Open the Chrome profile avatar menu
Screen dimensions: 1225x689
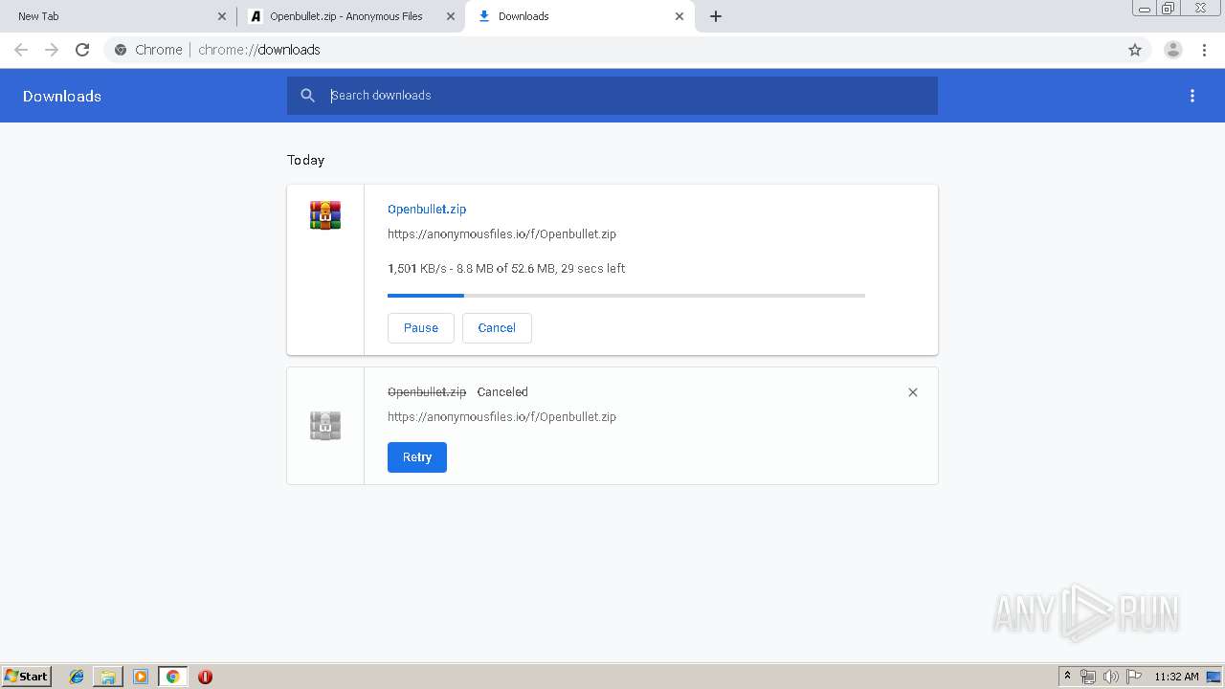(1173, 50)
